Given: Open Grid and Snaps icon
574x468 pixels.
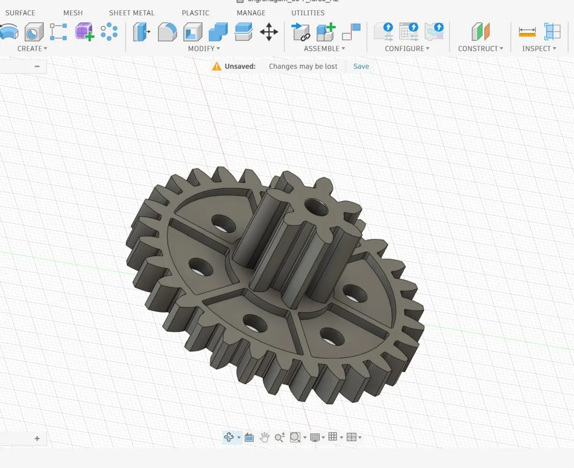Looking at the screenshot, I should 333,436.
